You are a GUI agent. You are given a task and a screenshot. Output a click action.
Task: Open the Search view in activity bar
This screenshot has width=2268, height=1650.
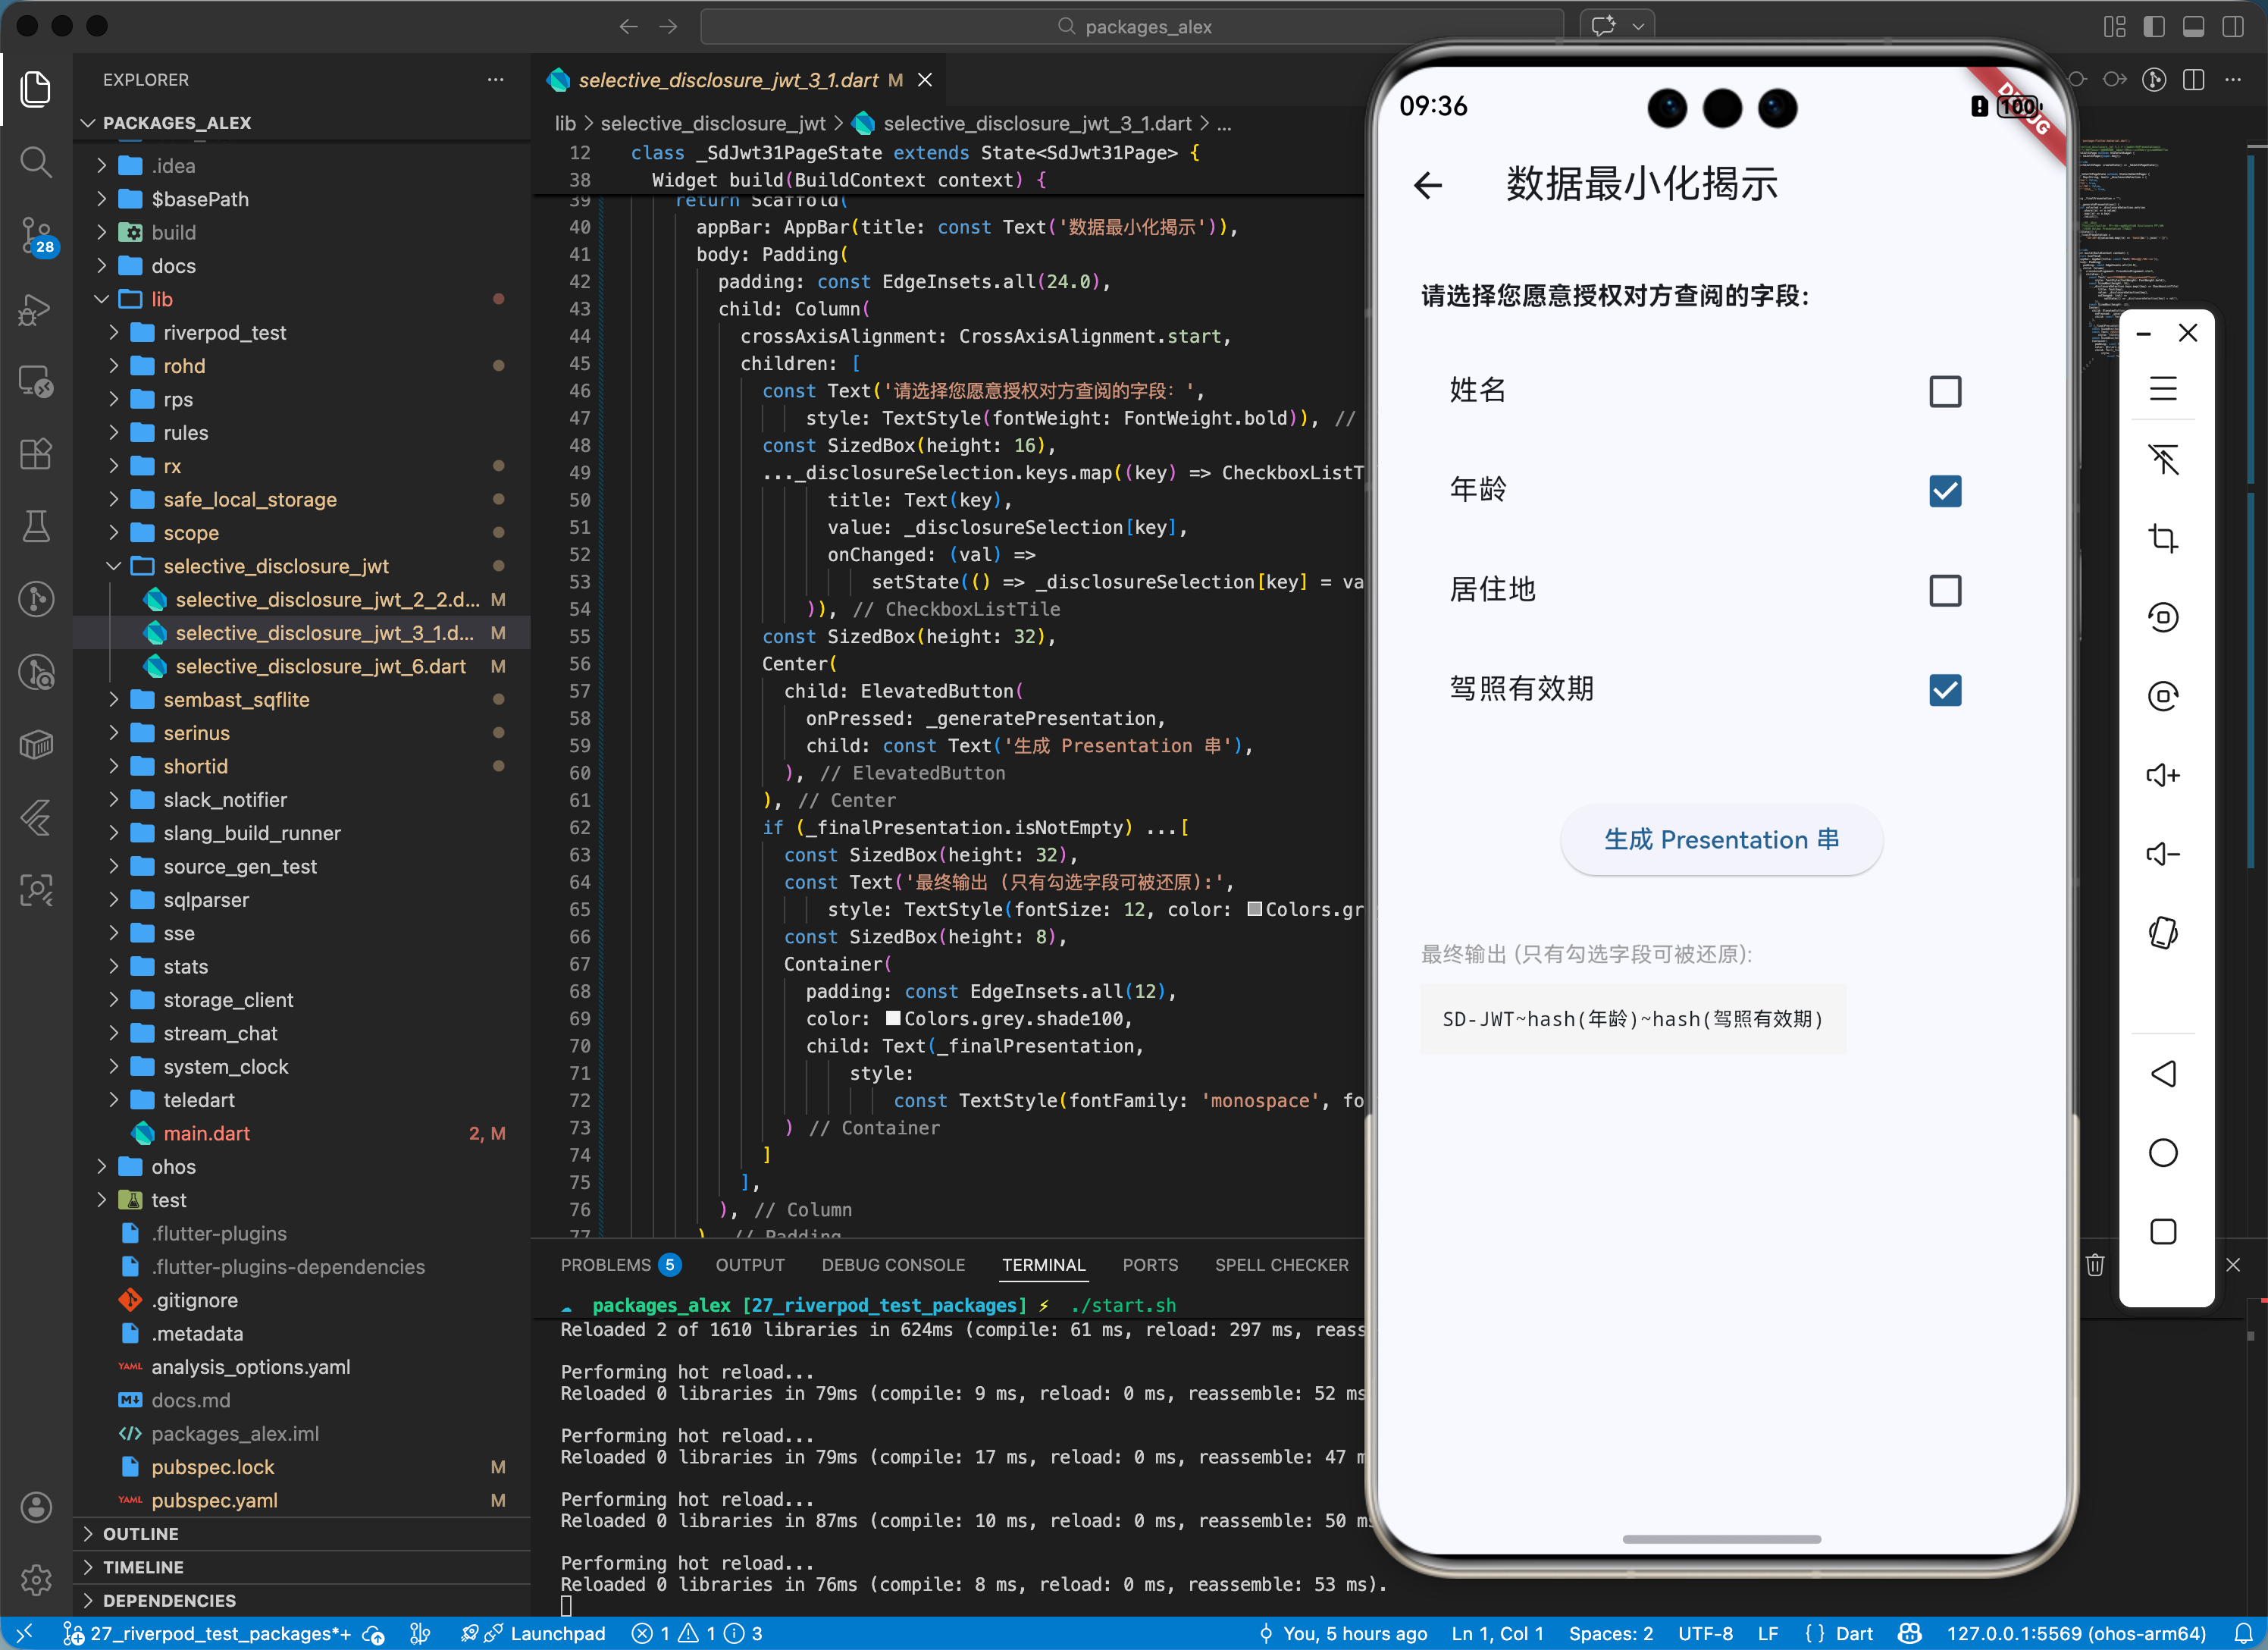[x=36, y=162]
